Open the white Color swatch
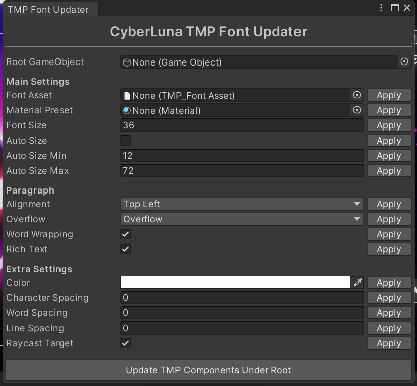This screenshot has height=386, width=417. coord(235,283)
